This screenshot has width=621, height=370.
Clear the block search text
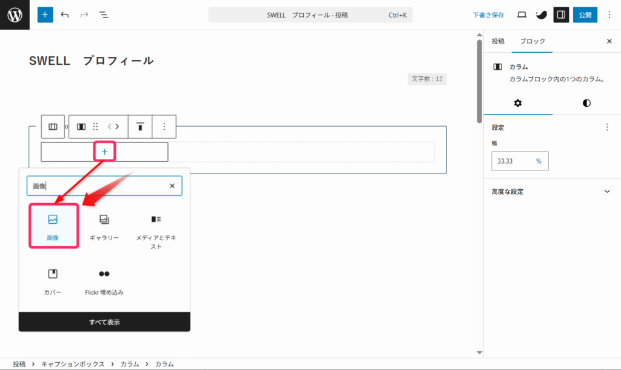(x=172, y=186)
